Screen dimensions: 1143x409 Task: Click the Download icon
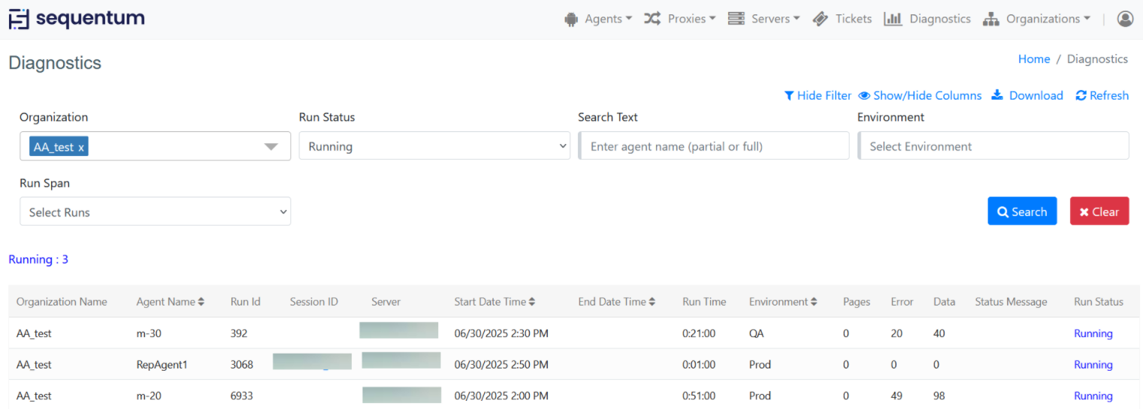998,95
